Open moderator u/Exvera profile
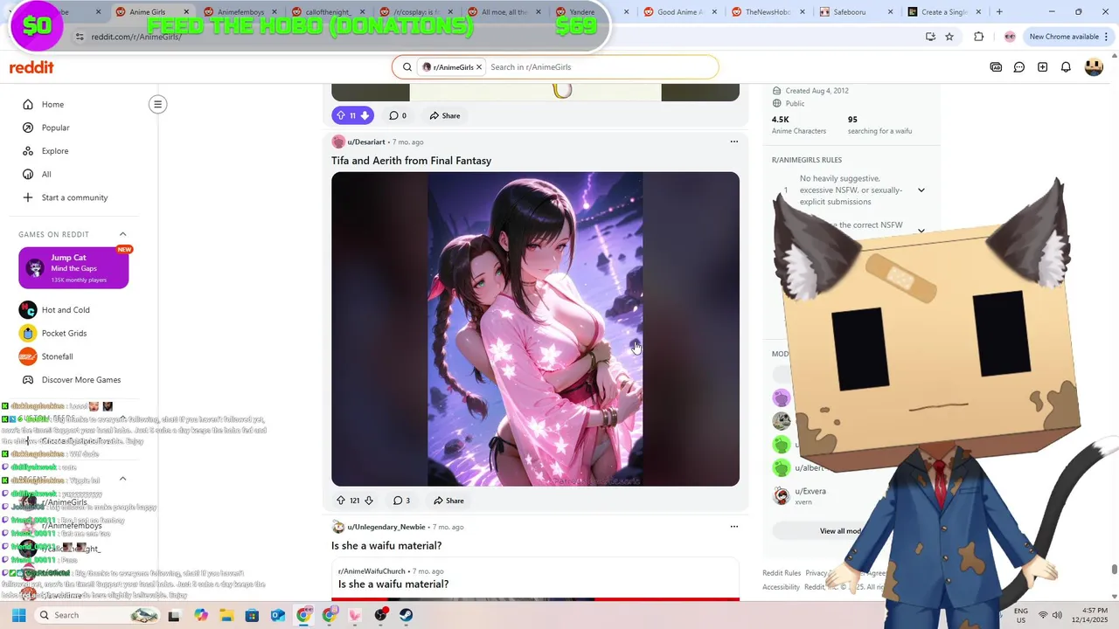1119x629 pixels. [810, 492]
